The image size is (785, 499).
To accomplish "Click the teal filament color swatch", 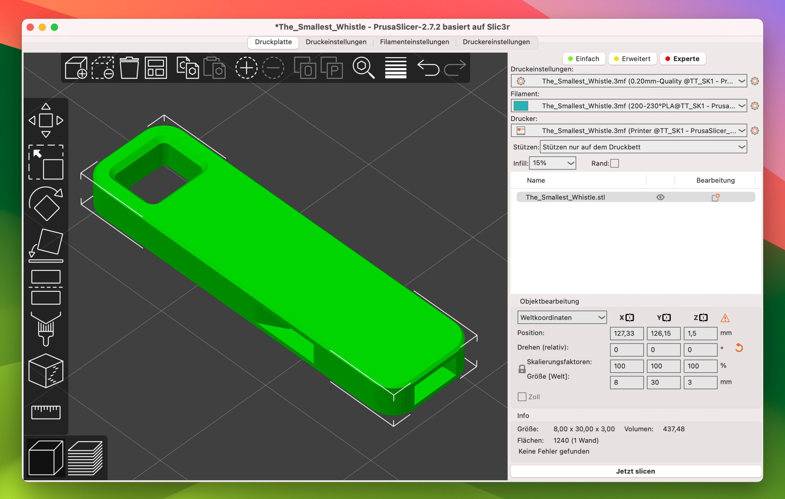I will pos(521,106).
